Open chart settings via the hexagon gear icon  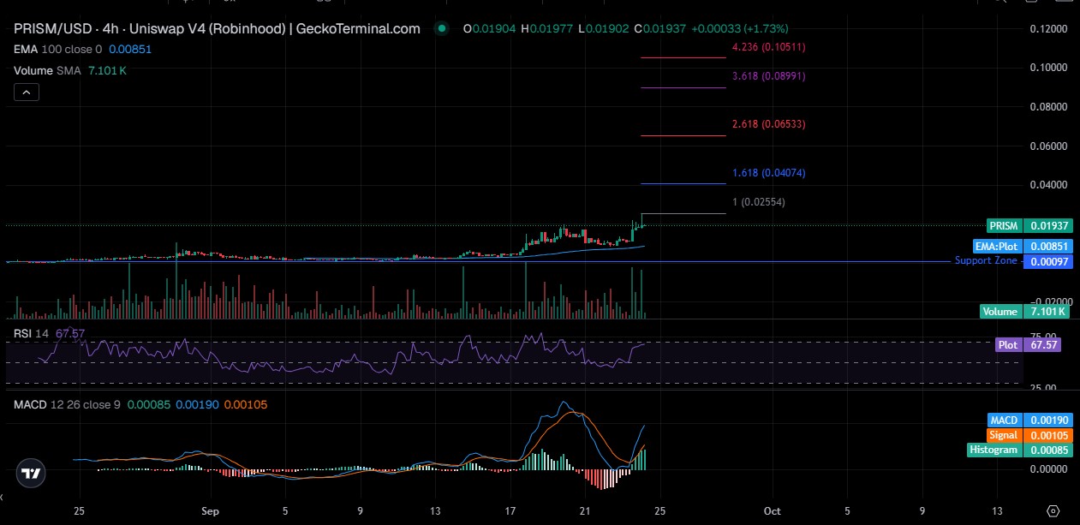coord(1053,511)
